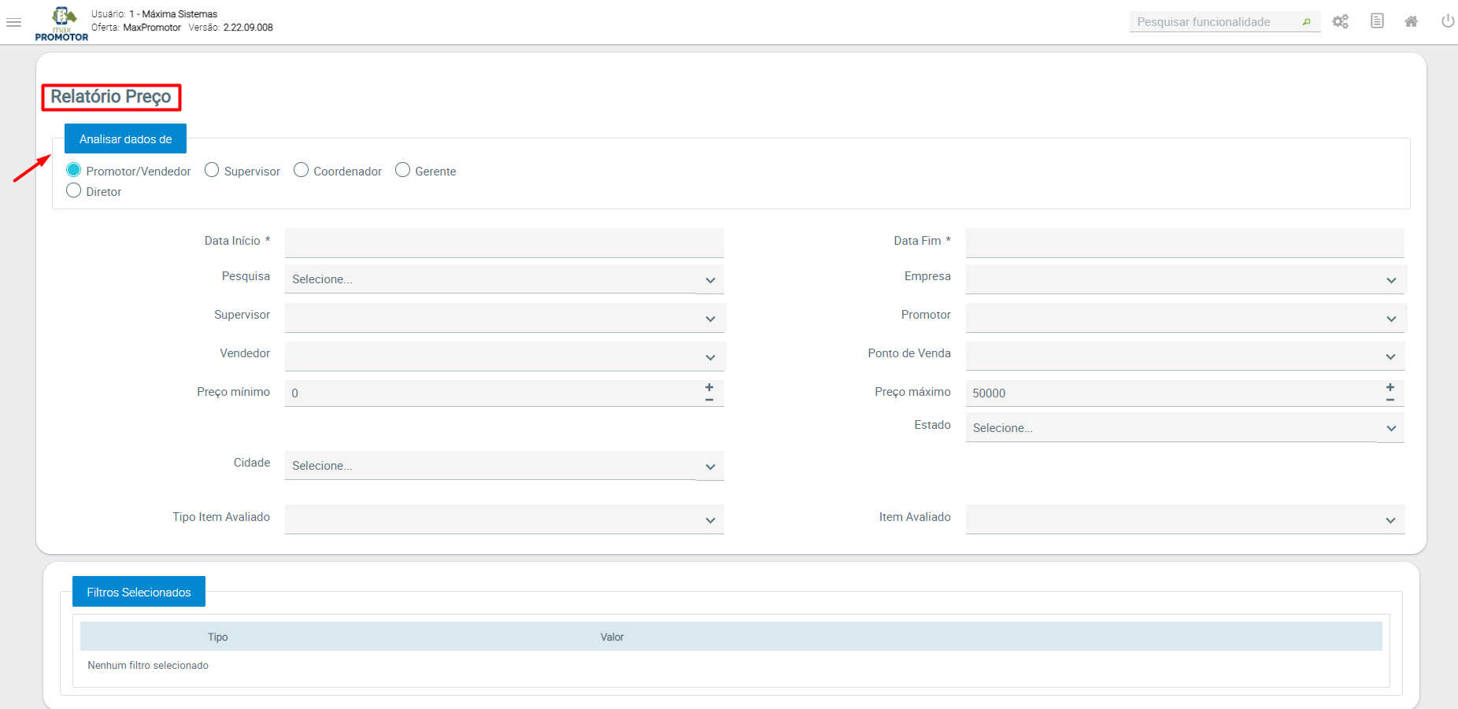This screenshot has height=709, width=1458.
Task: Open the Estado dropdown
Action: 1185,428
